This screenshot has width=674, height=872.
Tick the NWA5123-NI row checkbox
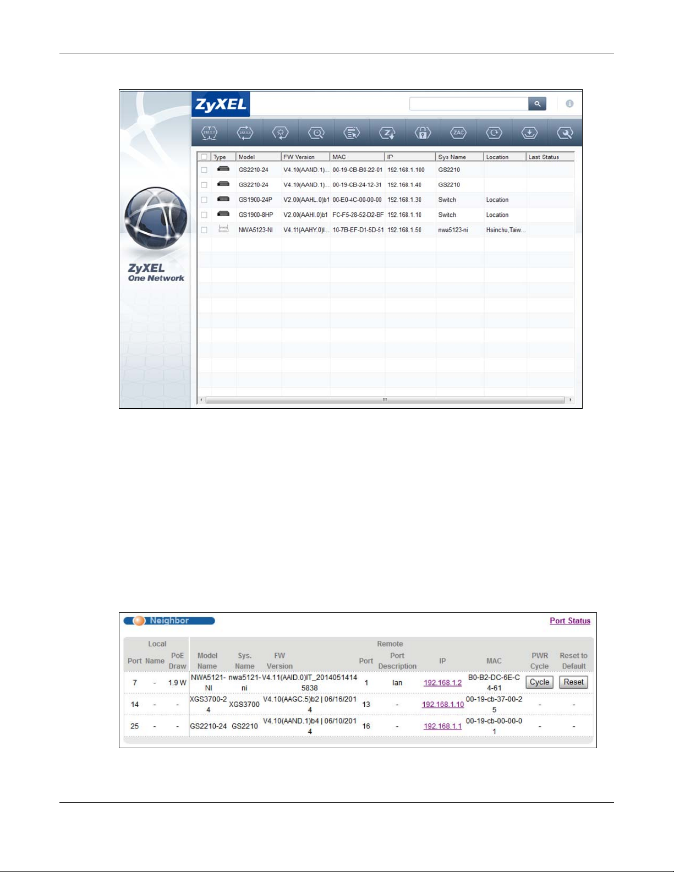(x=204, y=230)
